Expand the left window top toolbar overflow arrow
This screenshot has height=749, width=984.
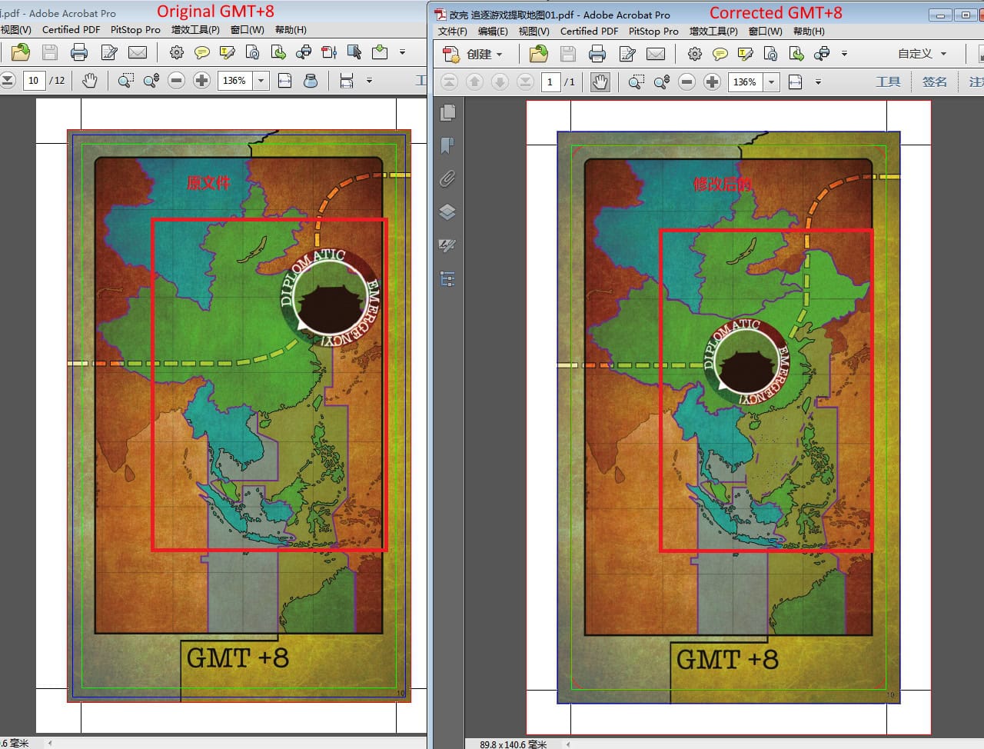click(402, 52)
